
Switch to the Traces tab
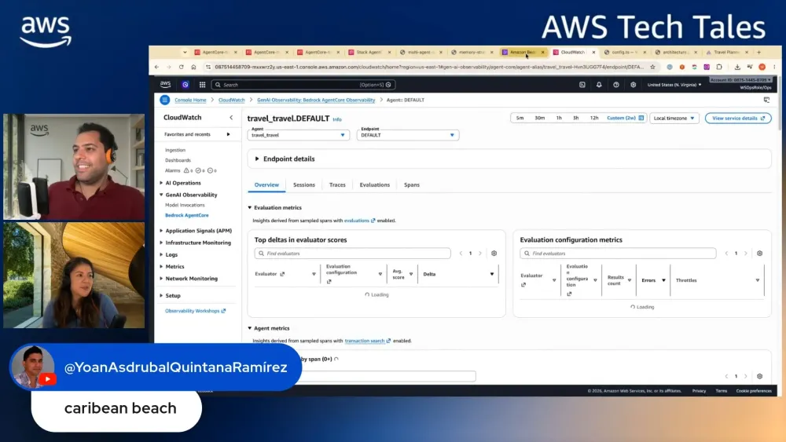[337, 184]
